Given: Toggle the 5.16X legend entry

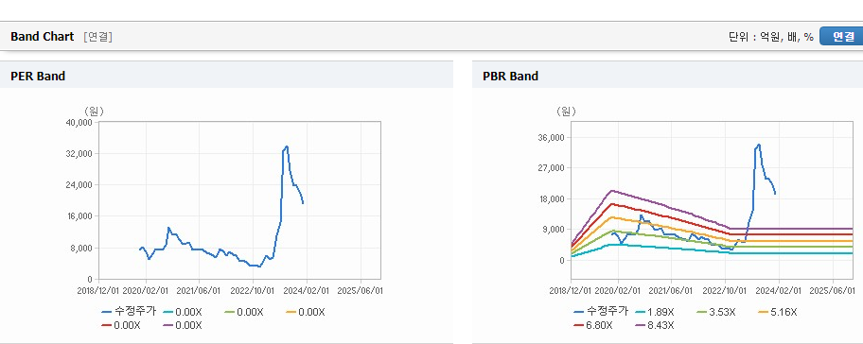Looking at the screenshot, I should click(x=778, y=312).
